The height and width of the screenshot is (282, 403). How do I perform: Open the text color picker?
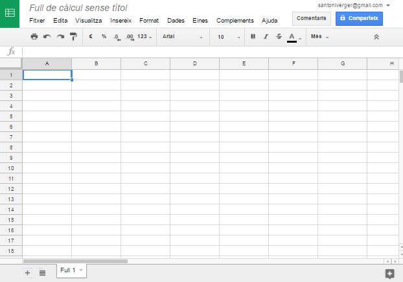(x=292, y=37)
